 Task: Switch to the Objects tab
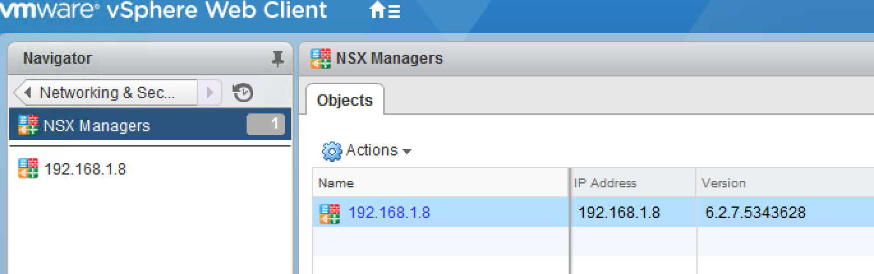(x=344, y=100)
